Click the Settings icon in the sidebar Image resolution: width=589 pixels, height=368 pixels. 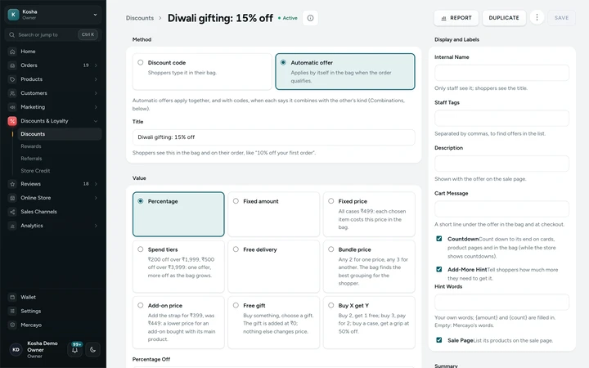coord(12,311)
